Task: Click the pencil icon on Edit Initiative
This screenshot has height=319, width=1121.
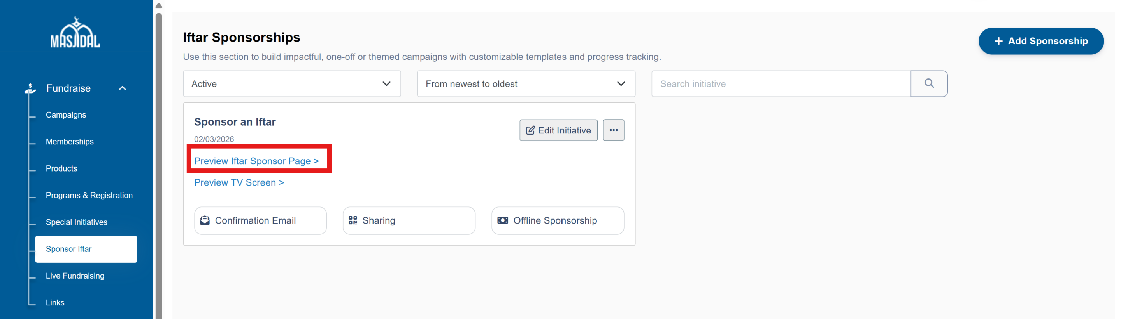Action: (530, 130)
